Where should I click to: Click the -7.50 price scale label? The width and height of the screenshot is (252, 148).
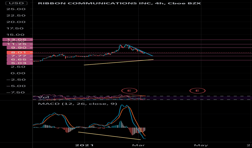16,92
